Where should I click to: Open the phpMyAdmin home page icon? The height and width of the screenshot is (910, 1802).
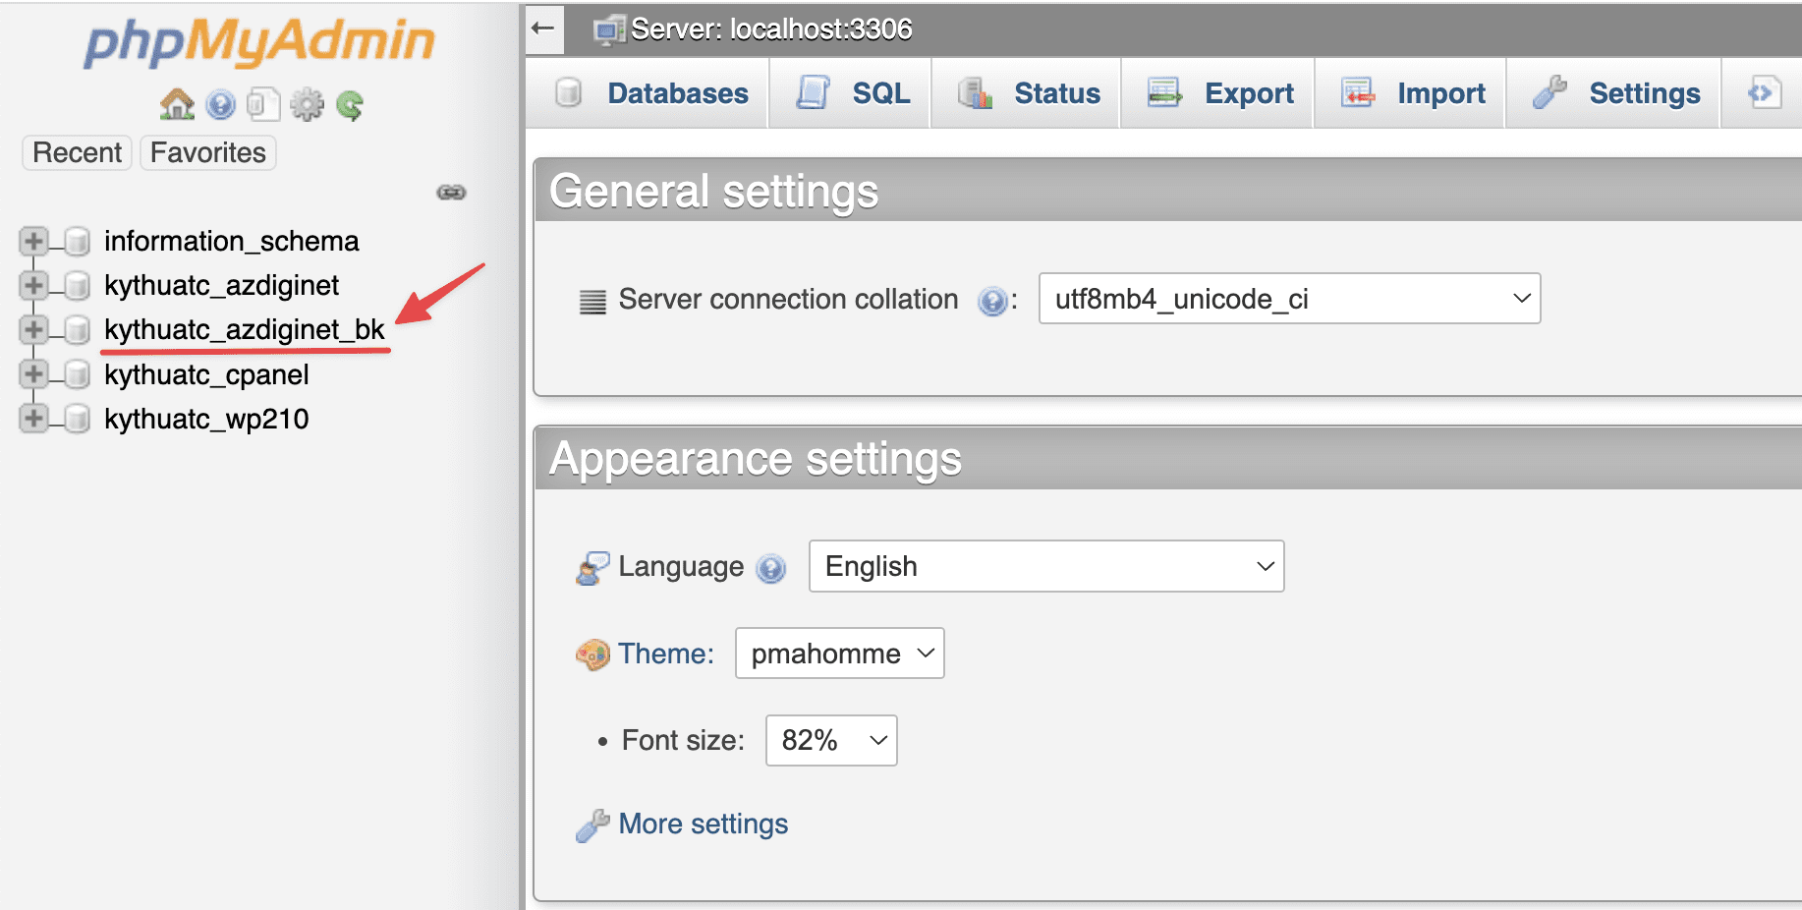176,103
